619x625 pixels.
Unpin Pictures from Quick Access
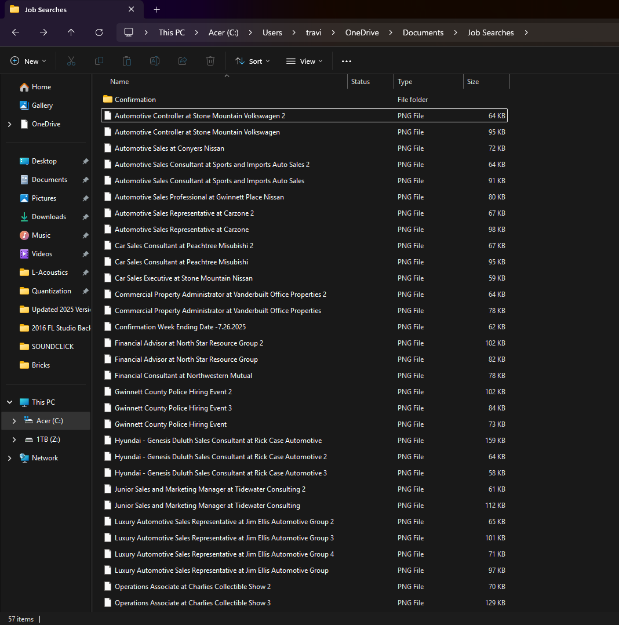86,198
